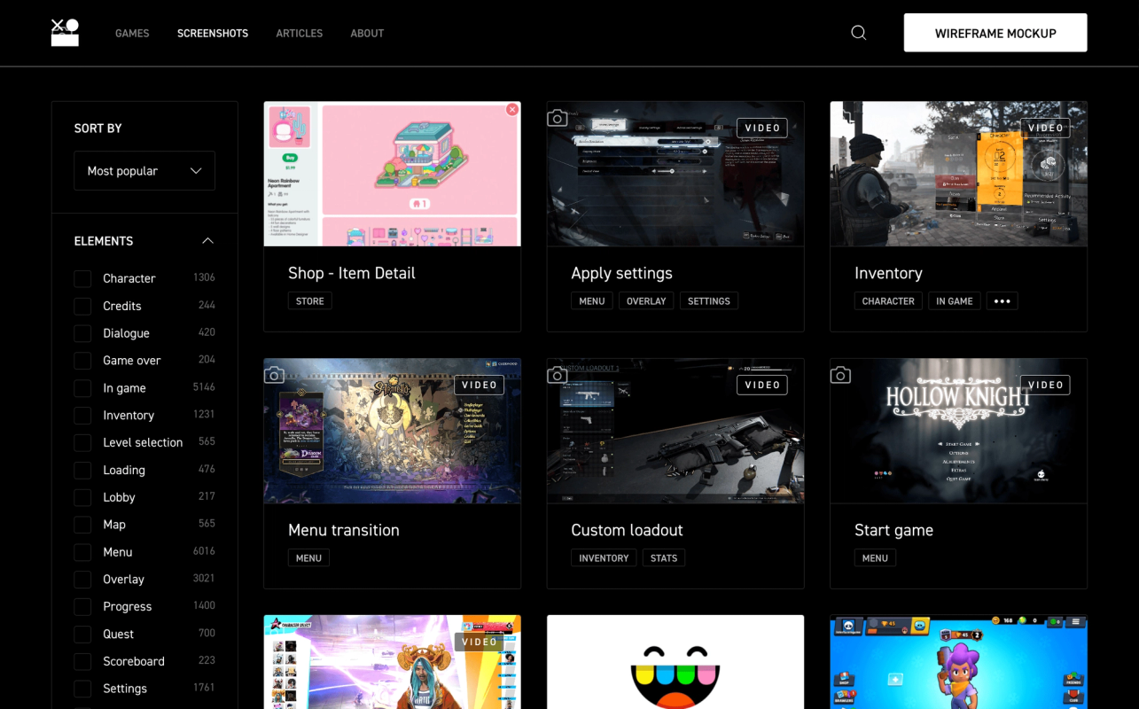
Task: Click the site logo icon
Action: (x=65, y=33)
